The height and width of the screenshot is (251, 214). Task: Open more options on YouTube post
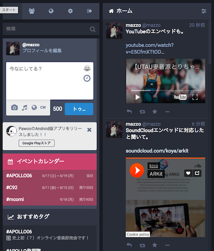click(x=167, y=112)
